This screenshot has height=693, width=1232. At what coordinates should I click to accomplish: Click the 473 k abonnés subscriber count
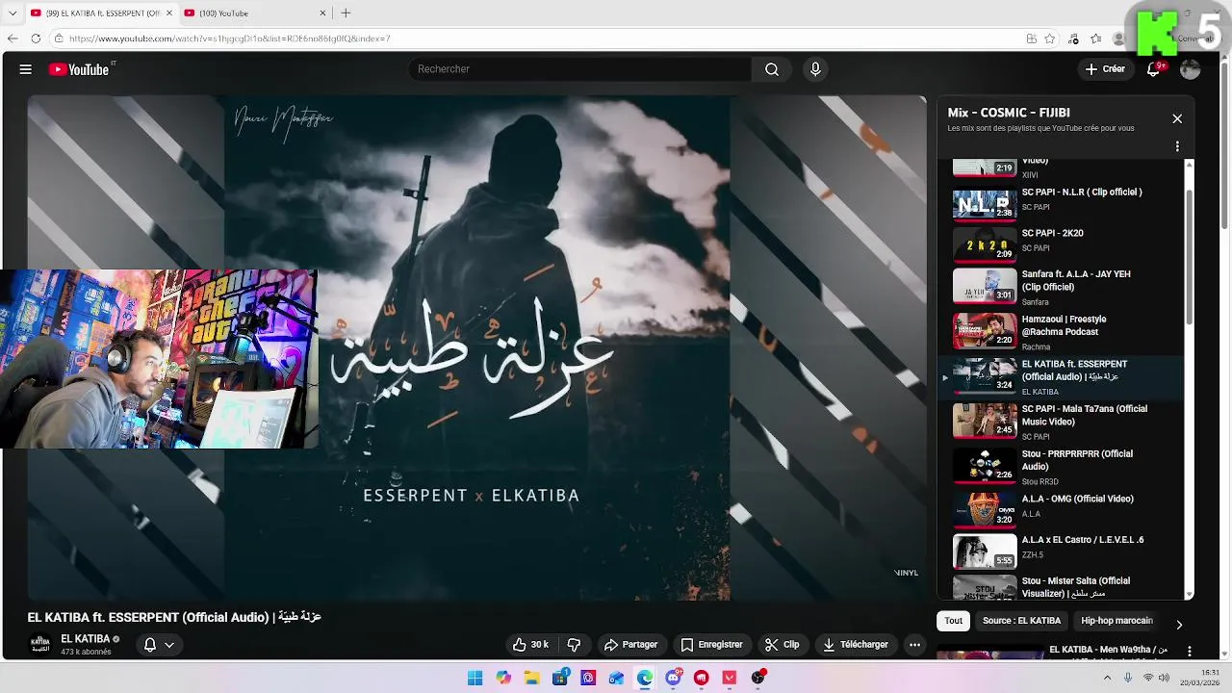point(86,653)
